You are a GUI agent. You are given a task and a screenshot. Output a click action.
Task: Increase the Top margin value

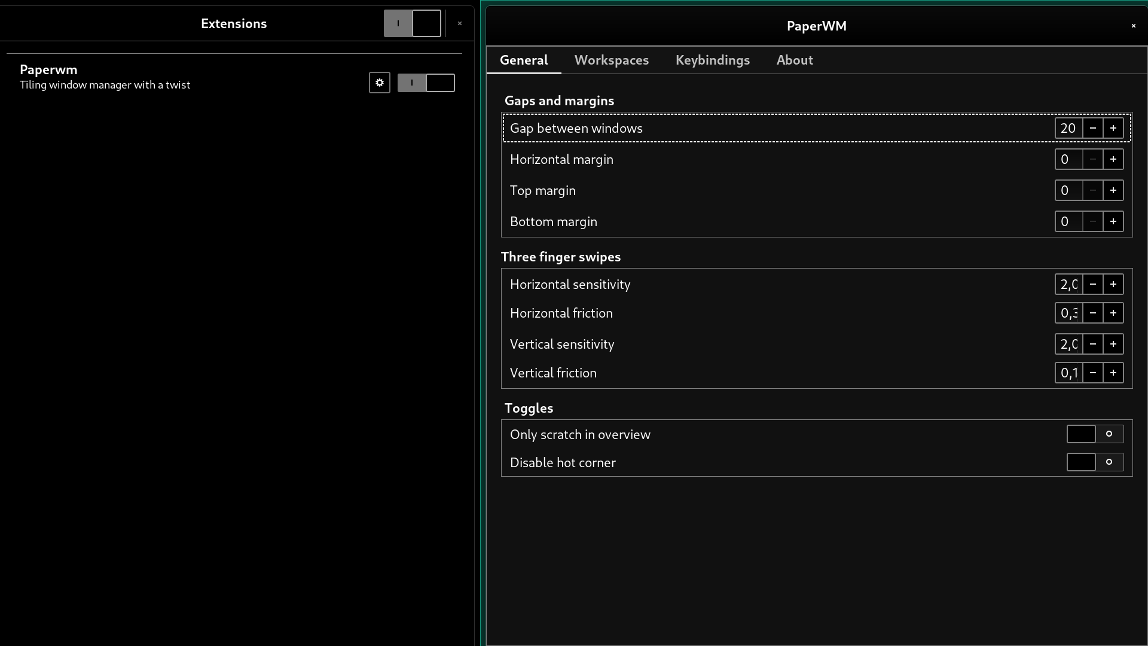1113,190
